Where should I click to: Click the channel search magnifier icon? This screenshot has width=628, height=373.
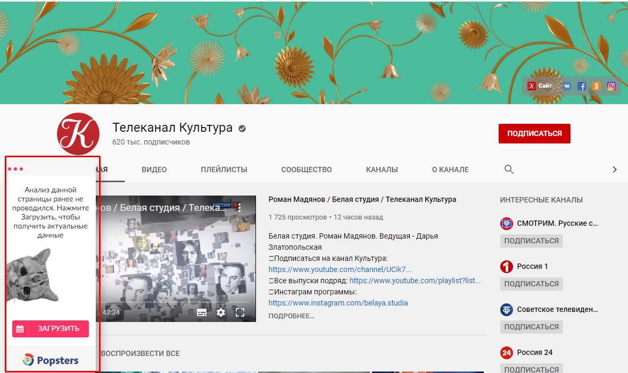(x=509, y=169)
